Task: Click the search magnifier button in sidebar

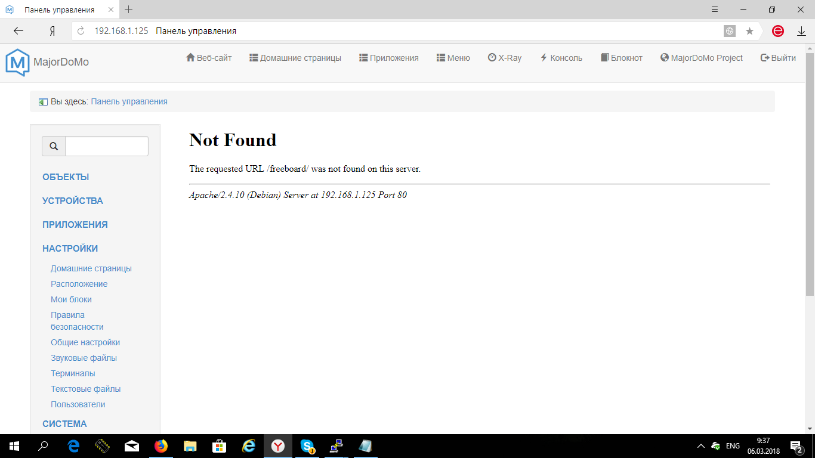Action: 54,146
